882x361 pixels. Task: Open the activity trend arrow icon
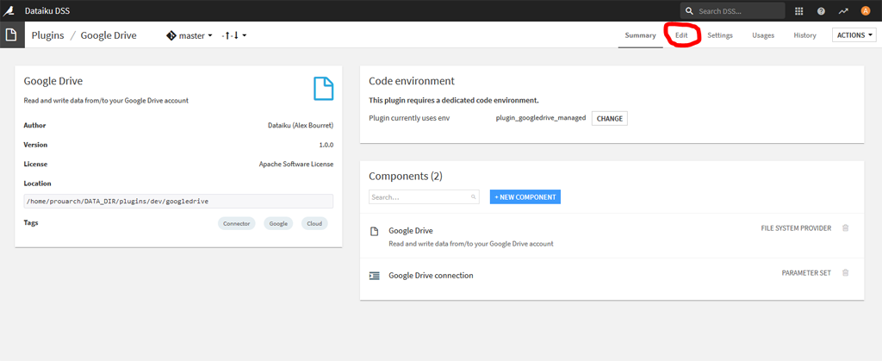pos(843,10)
